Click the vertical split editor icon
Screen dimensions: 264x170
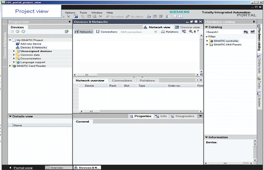(181, 17)
